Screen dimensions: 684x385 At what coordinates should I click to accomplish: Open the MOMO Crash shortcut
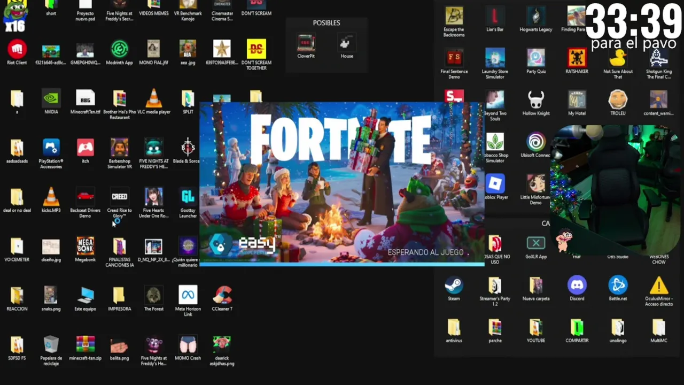coord(188,345)
